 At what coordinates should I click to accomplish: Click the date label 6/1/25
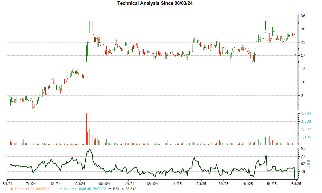click(x=296, y=184)
